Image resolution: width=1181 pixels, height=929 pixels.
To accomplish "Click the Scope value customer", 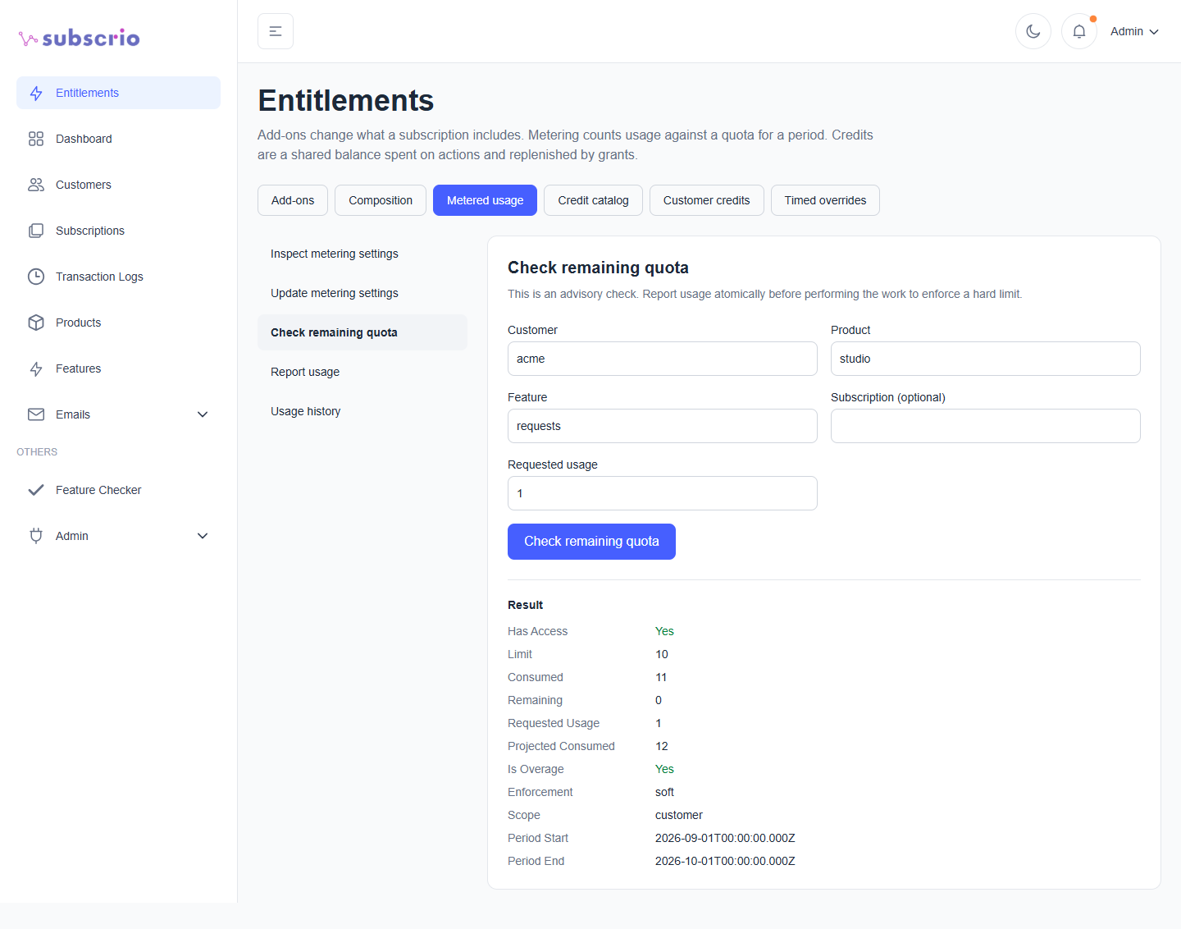I will pos(679,815).
